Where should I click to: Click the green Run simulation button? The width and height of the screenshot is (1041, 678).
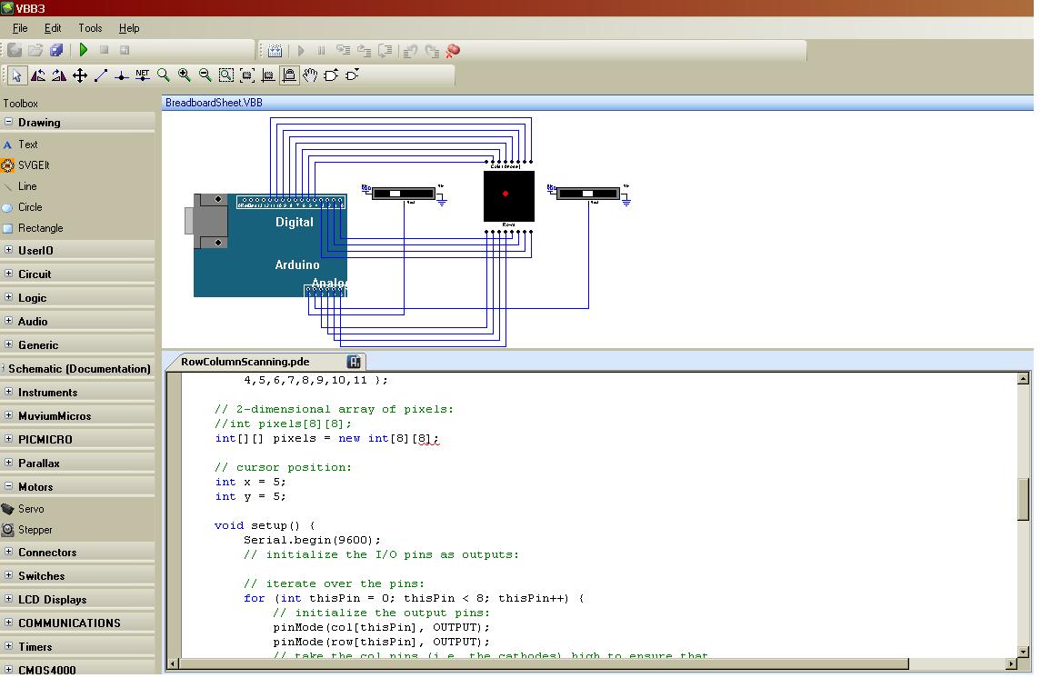[84, 50]
